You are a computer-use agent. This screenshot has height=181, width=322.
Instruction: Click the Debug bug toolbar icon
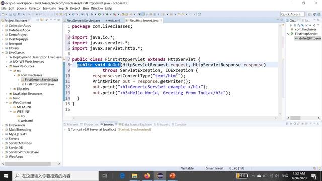click(92, 14)
